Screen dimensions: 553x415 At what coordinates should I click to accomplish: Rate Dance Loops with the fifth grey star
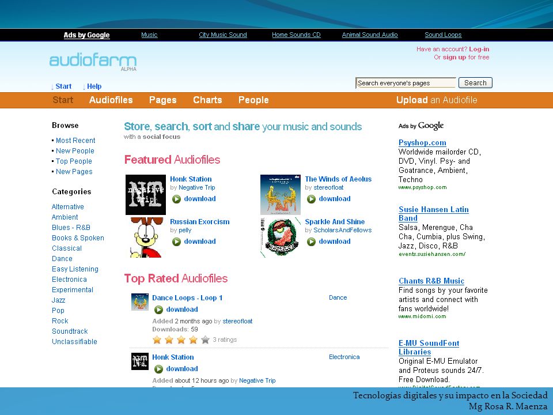click(205, 340)
